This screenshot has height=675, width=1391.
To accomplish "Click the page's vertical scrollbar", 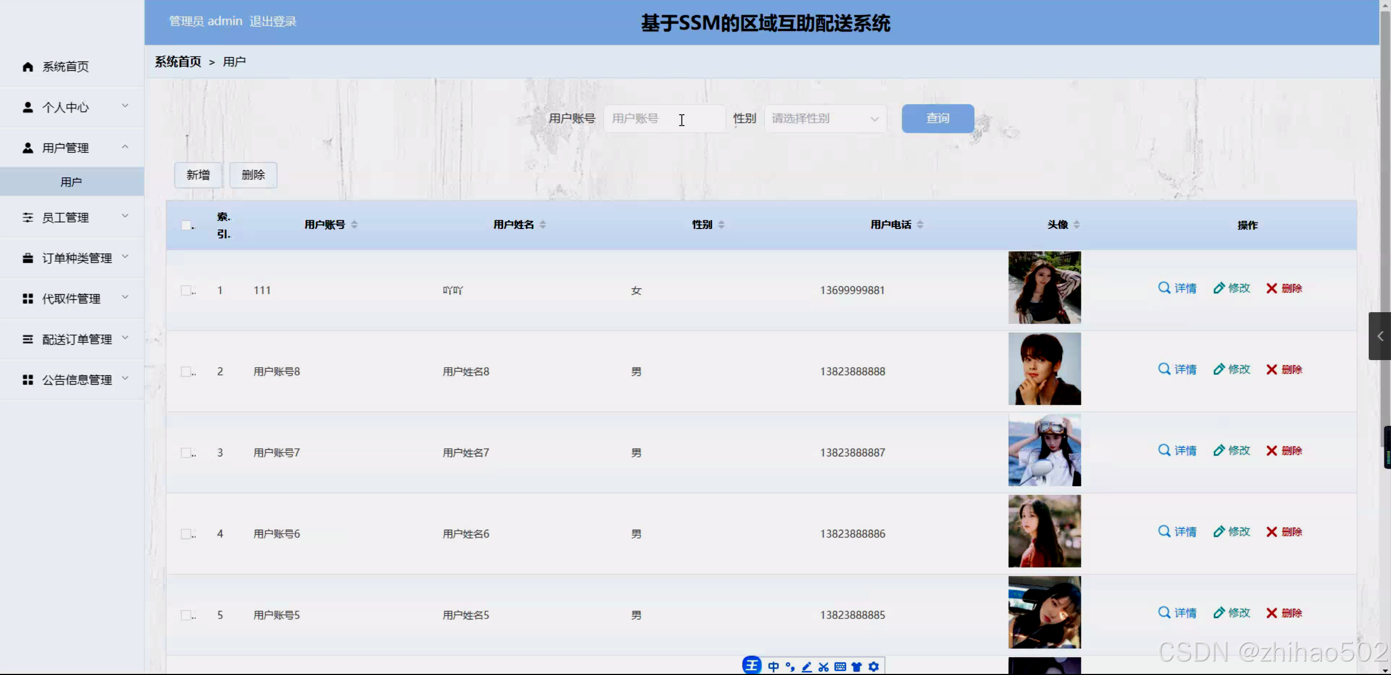I will coord(1385,218).
